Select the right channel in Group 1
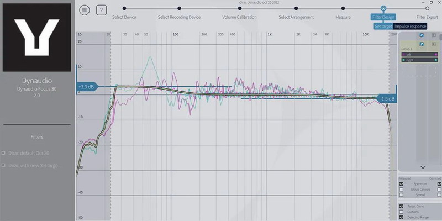The width and height of the screenshot is (442, 221). 419,60
